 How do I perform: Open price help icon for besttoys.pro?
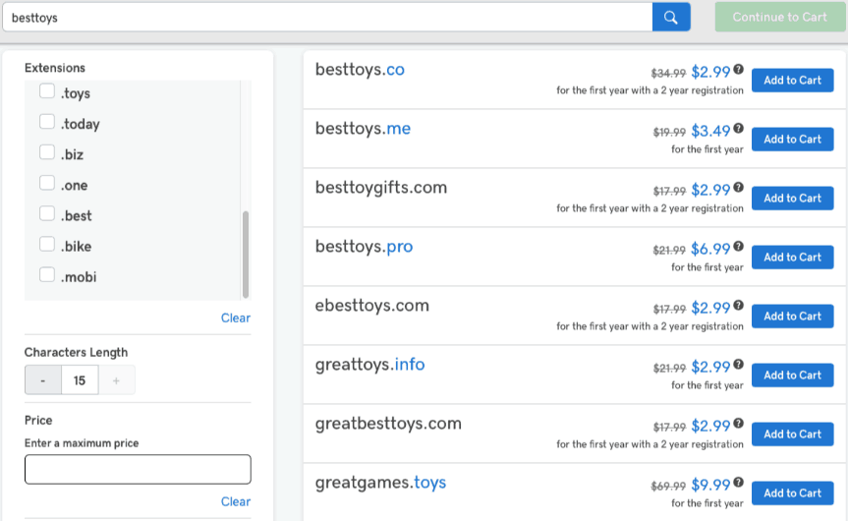tap(739, 247)
